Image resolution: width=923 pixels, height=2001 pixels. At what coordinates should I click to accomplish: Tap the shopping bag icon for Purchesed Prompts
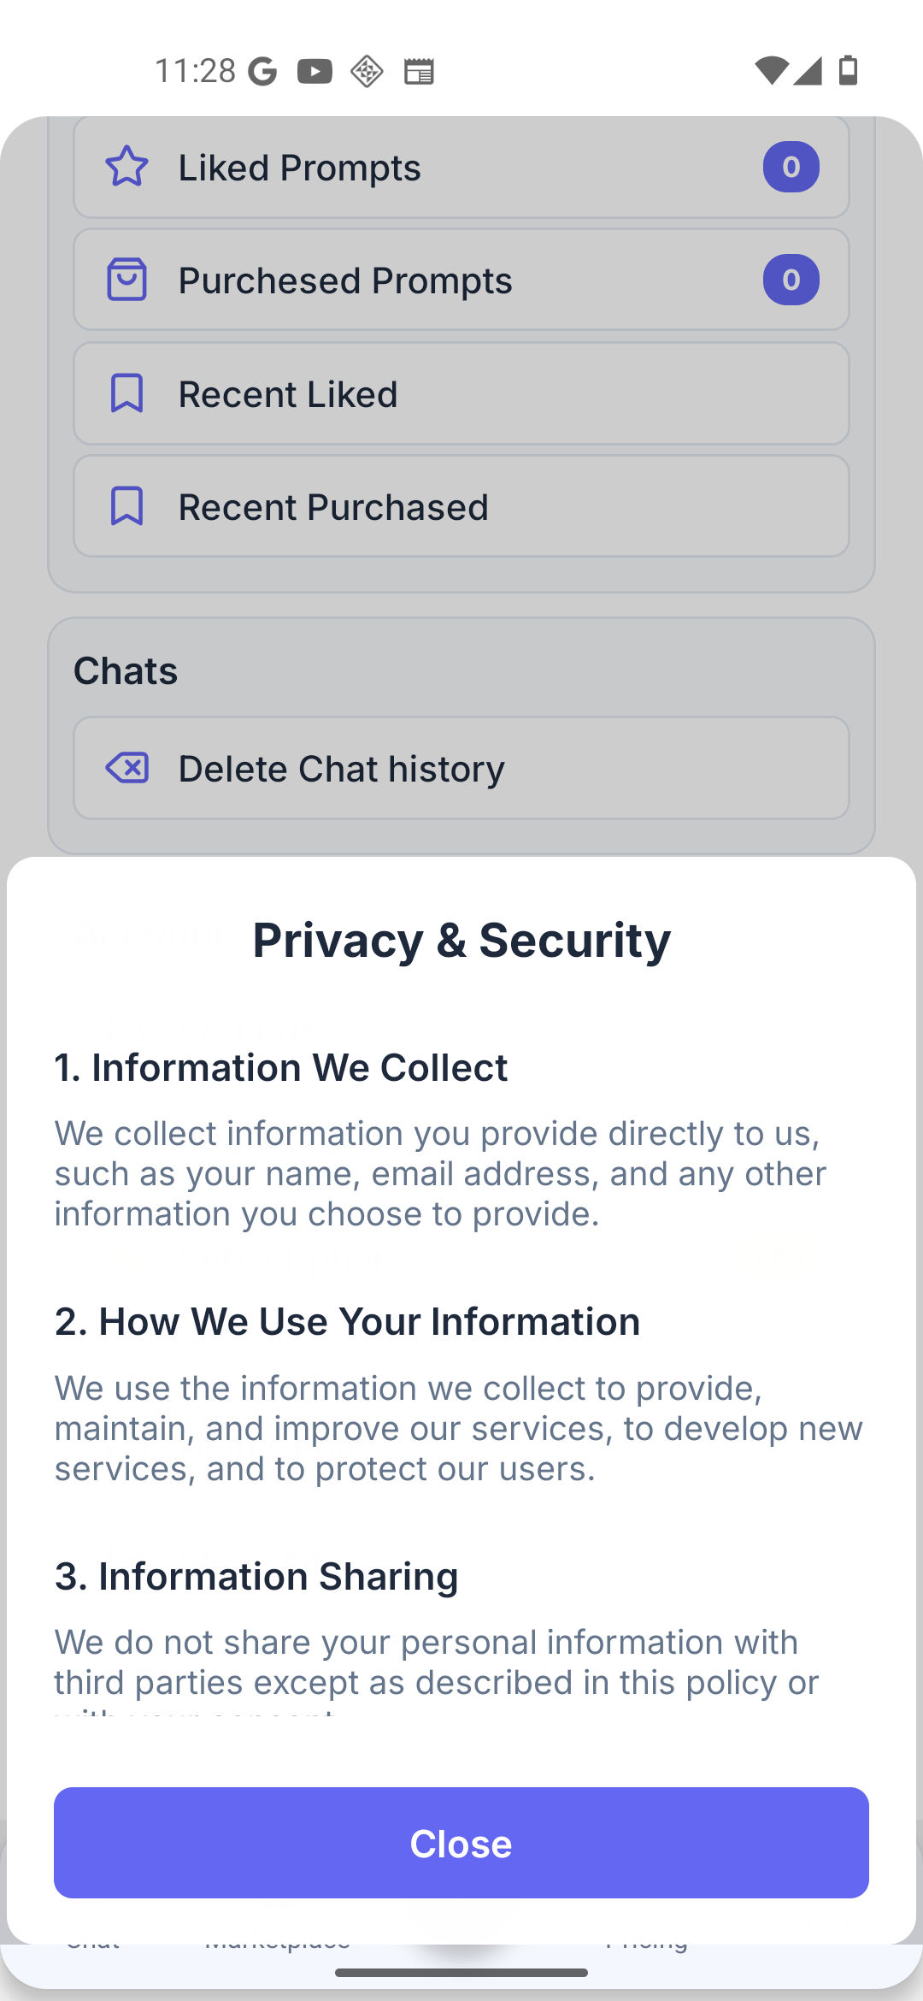[x=126, y=280]
